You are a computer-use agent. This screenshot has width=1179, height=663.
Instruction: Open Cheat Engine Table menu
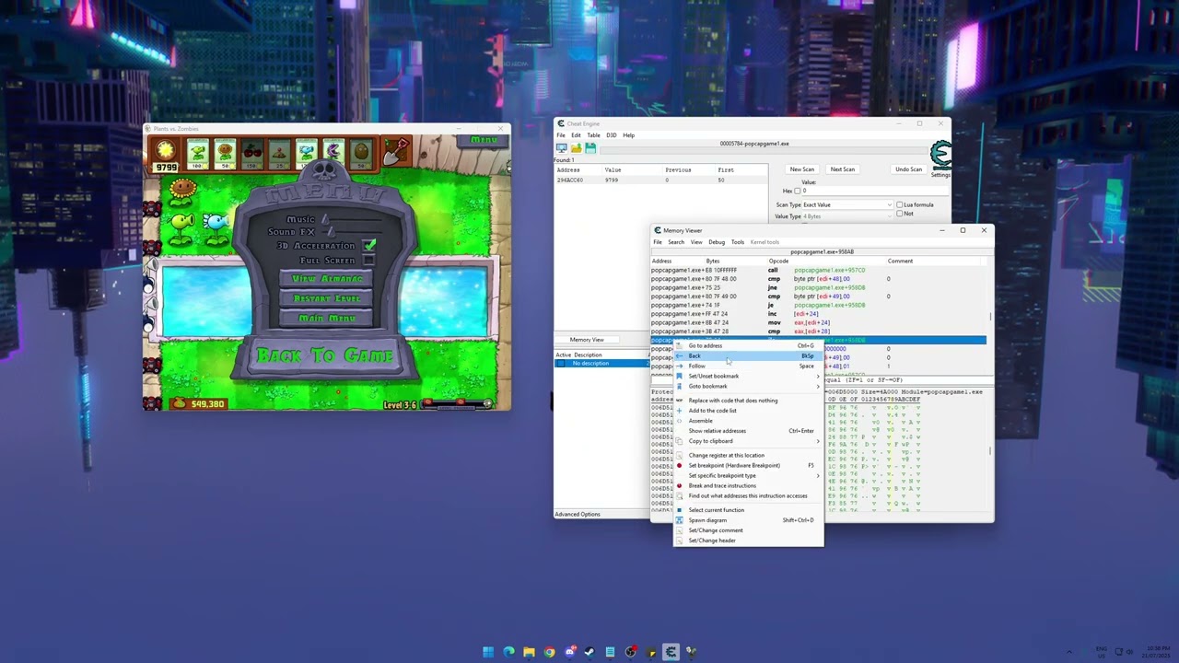click(x=593, y=135)
